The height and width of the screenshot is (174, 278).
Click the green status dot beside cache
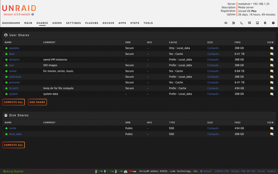coord(6,128)
